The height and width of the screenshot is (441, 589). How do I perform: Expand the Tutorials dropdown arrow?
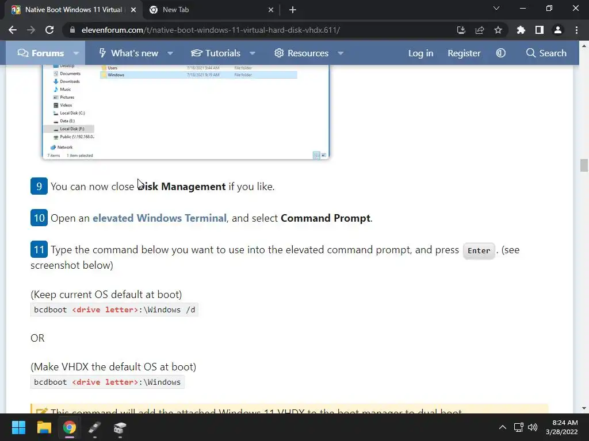click(x=253, y=53)
